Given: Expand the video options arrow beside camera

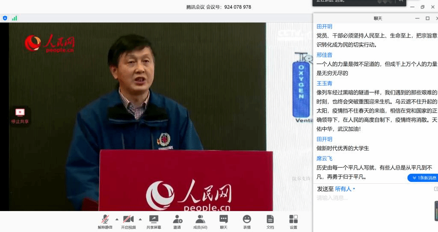Looking at the screenshot, I should pos(140,219).
